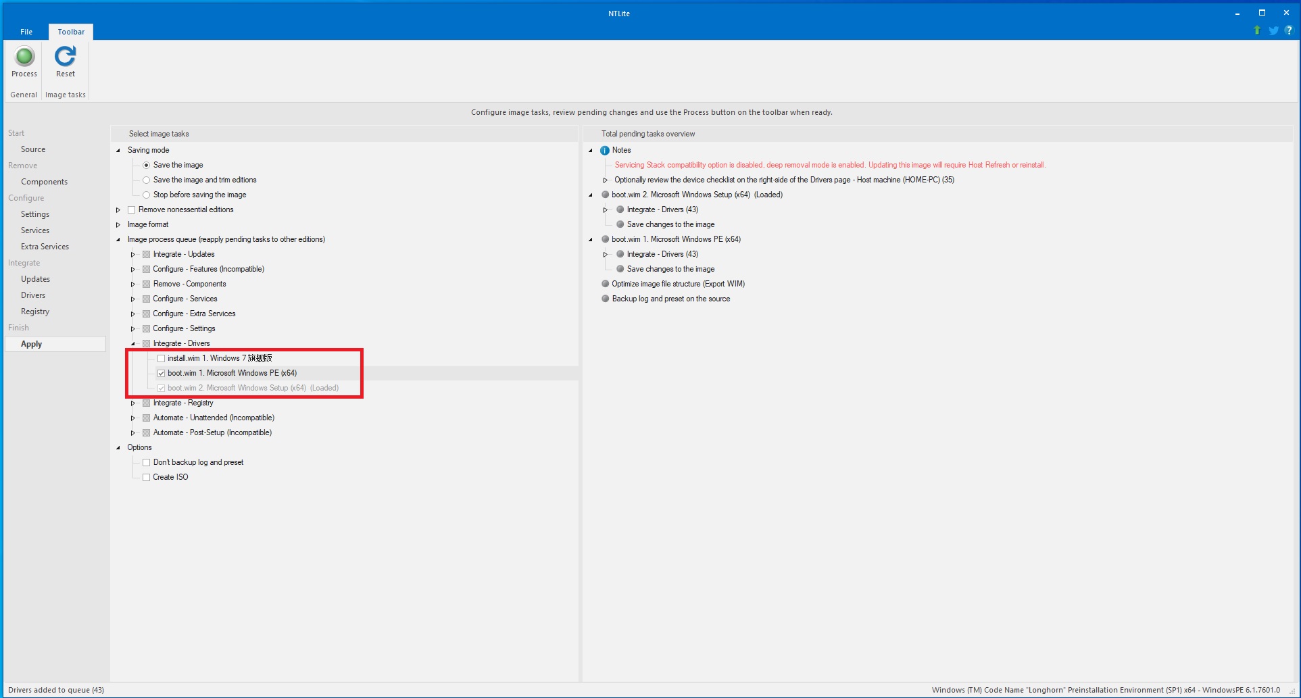This screenshot has height=698, width=1301.
Task: Open the Help question mark icon
Action: 1289,30
